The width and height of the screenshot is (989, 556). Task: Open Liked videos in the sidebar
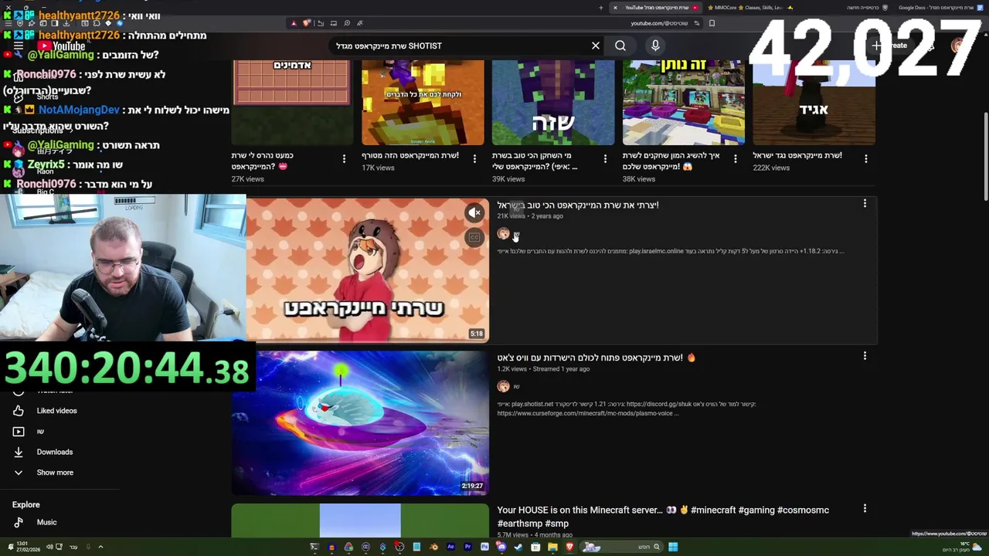point(56,411)
